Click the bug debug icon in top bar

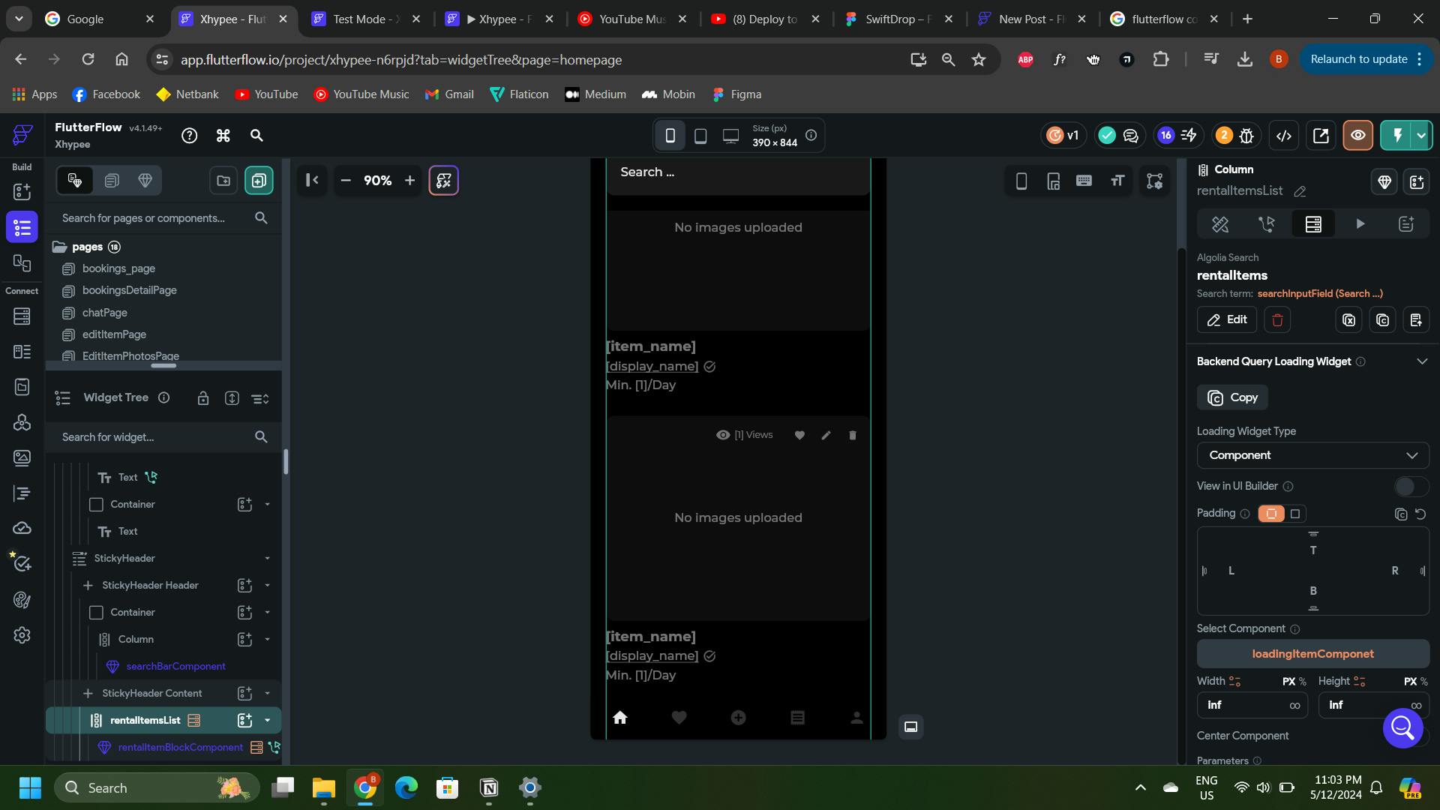point(1246,136)
